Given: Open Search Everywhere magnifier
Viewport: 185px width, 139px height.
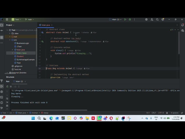Looking at the screenshot, I should click(x=157, y=19).
